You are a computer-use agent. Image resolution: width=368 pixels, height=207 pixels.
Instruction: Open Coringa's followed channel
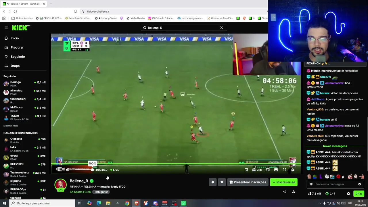(24, 84)
